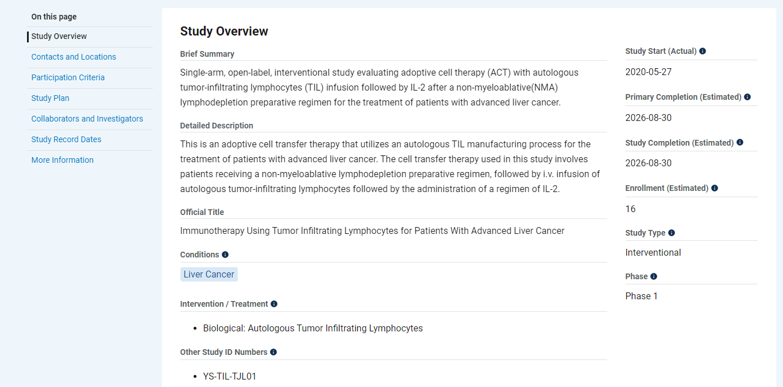Show info for Other Study ID Numbers
Screen dimensions: 783x387
[x=273, y=352]
